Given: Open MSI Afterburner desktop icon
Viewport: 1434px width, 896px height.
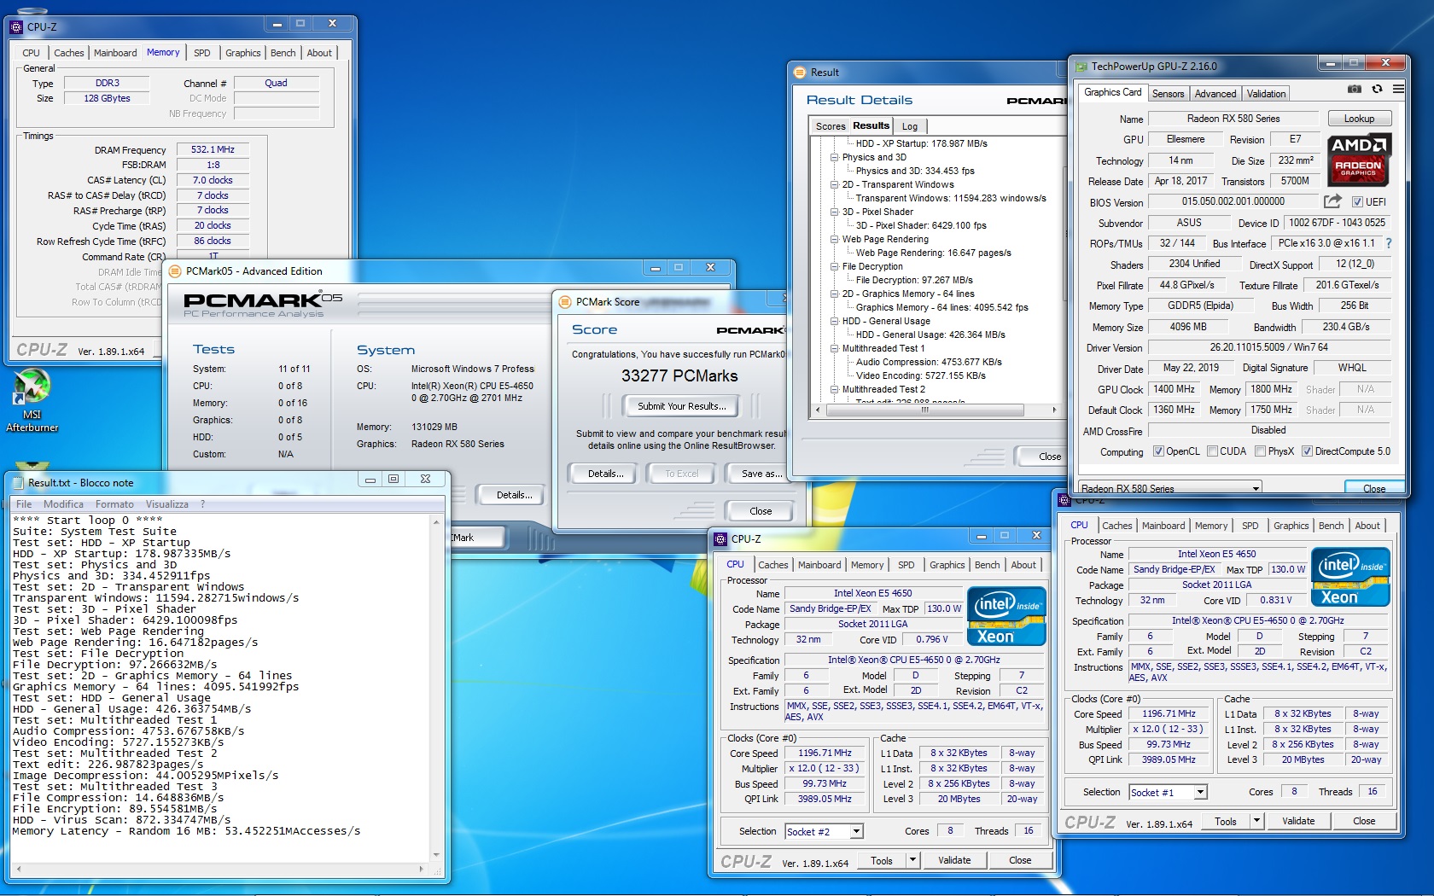Looking at the screenshot, I should click(32, 400).
